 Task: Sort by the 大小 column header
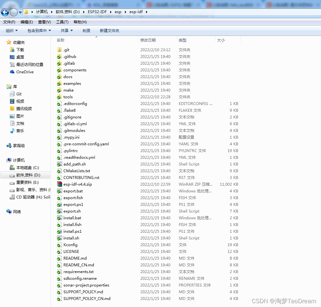coord(221,40)
